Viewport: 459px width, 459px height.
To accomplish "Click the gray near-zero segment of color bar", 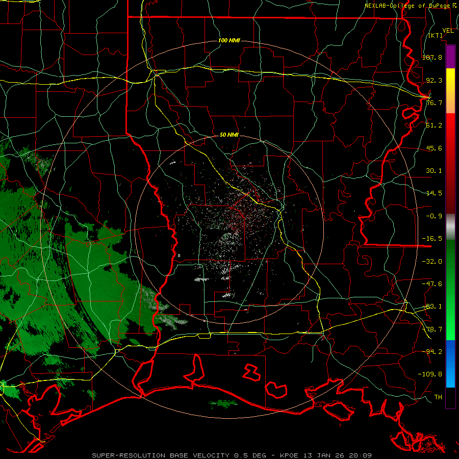I will pos(450,227).
